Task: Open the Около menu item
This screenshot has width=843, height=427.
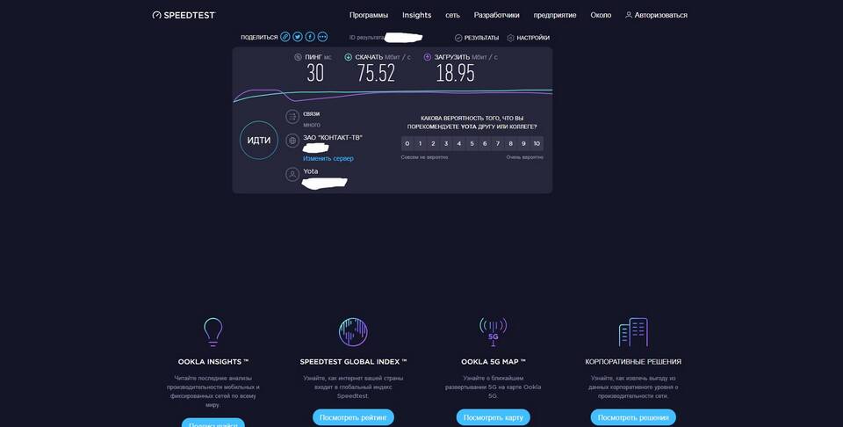Action: tap(601, 15)
